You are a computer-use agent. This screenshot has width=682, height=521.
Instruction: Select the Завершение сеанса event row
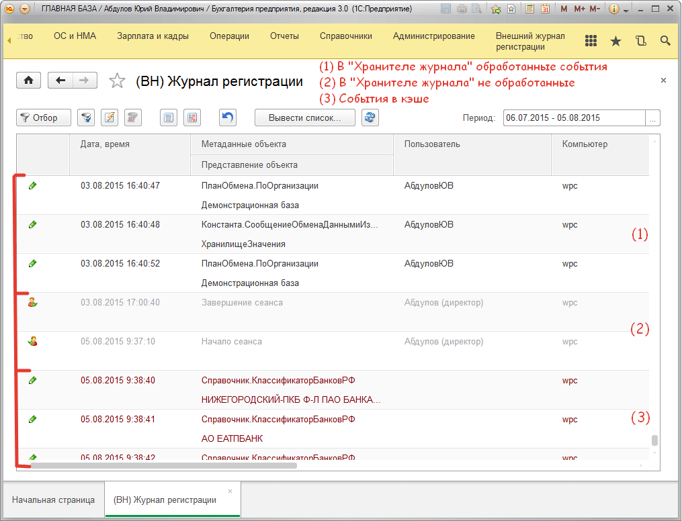[333, 312]
